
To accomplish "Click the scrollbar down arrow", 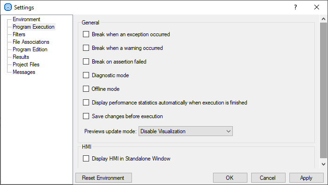I will (x=323, y=164).
